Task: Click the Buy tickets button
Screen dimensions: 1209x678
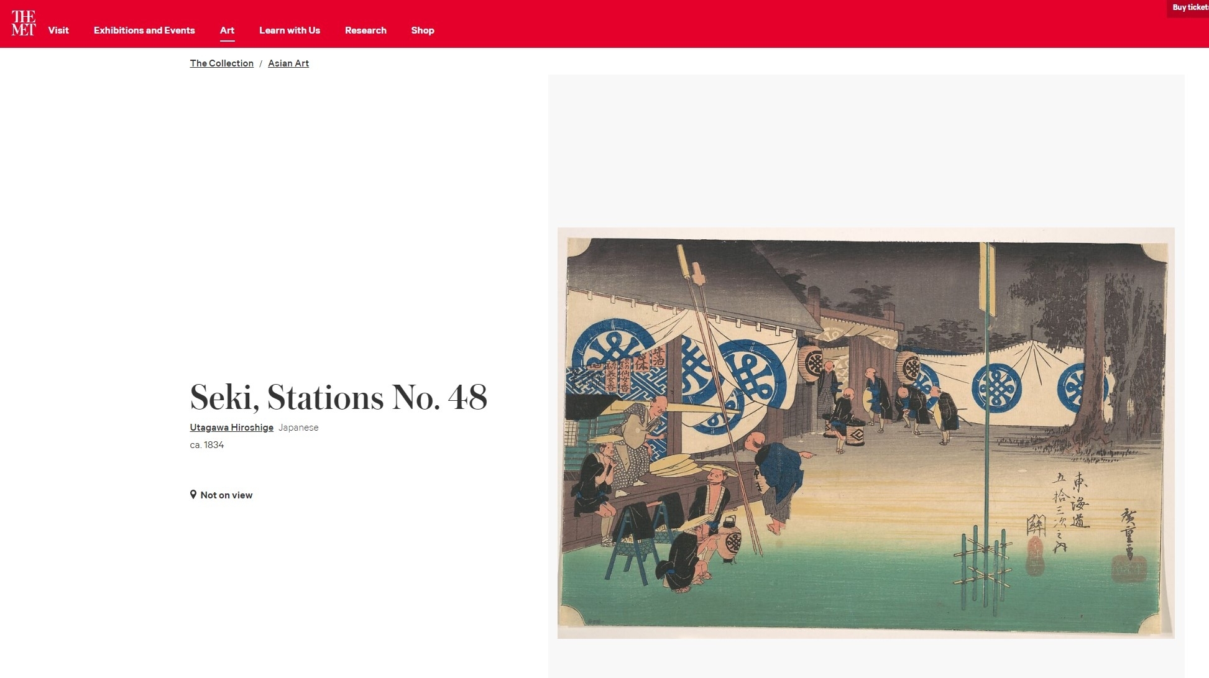Action: [1188, 8]
